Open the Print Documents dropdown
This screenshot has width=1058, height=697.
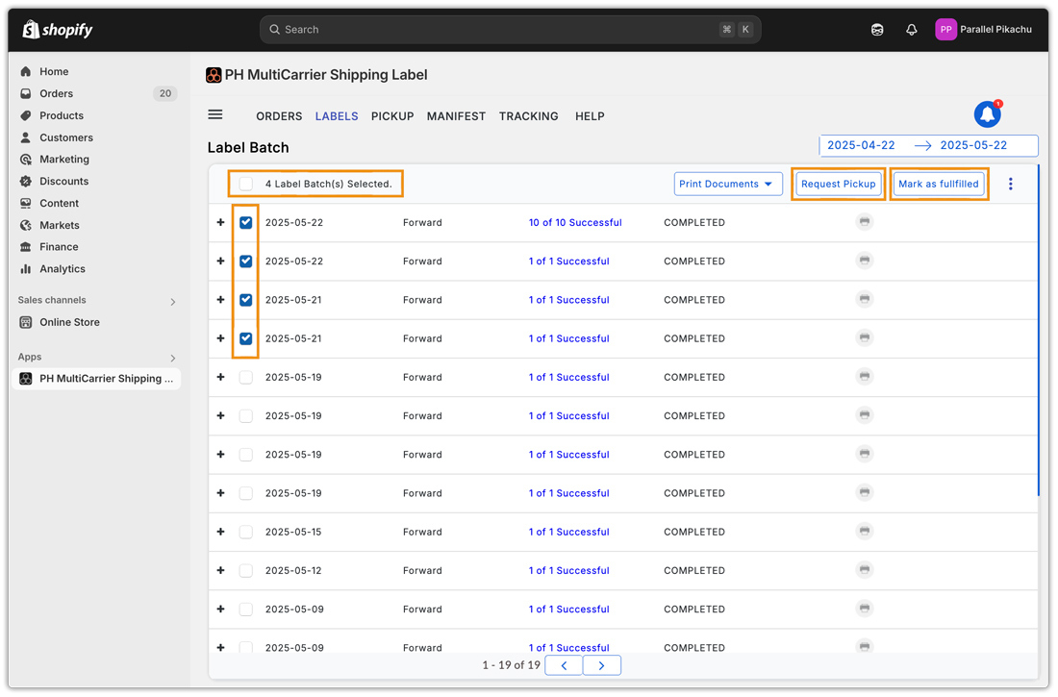click(728, 185)
